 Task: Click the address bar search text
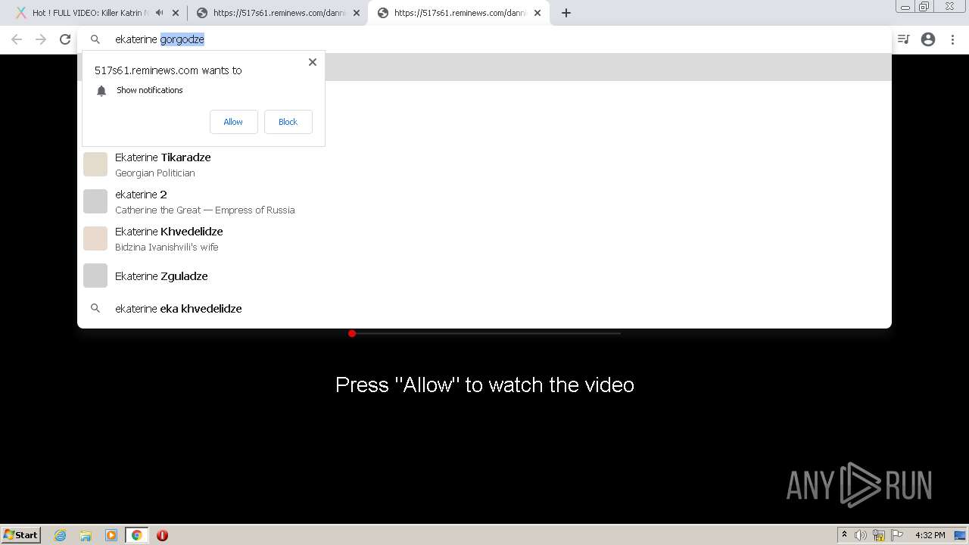[x=160, y=39]
